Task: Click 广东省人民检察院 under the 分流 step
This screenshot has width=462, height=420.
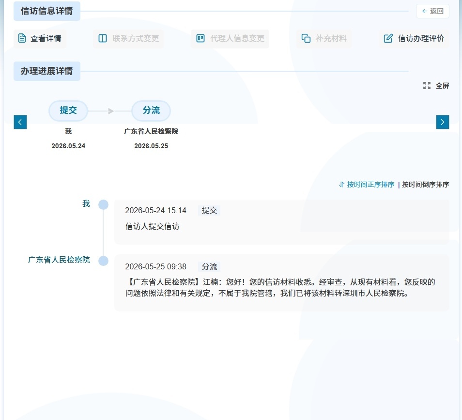Action: tap(151, 131)
